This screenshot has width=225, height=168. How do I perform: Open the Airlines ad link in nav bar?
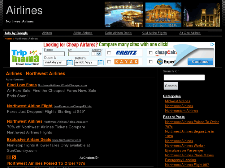47,33
